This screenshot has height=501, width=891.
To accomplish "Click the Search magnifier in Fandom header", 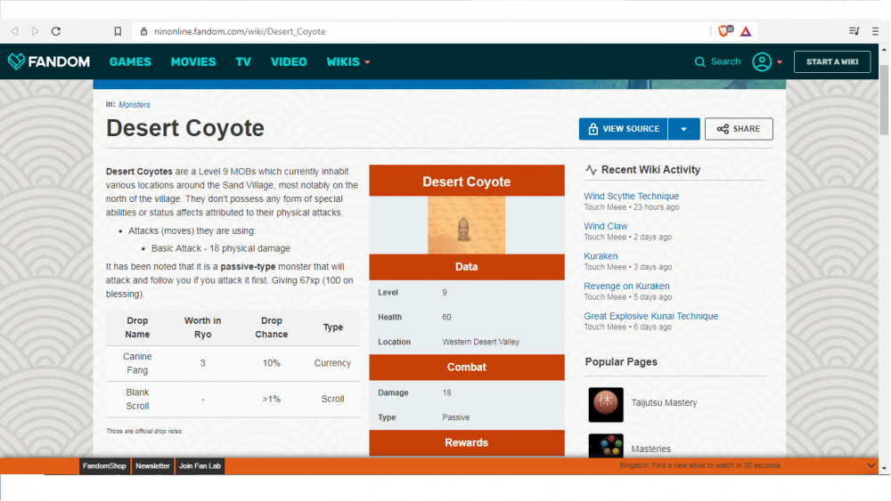I will [x=700, y=62].
